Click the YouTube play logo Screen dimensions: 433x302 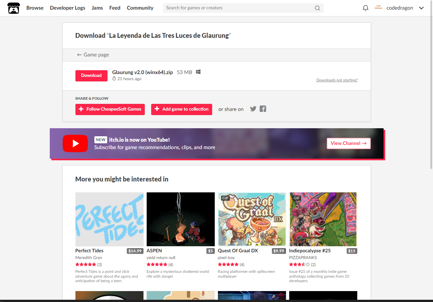75,143
